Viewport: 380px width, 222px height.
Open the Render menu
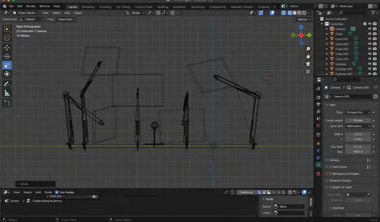click(x=31, y=6)
